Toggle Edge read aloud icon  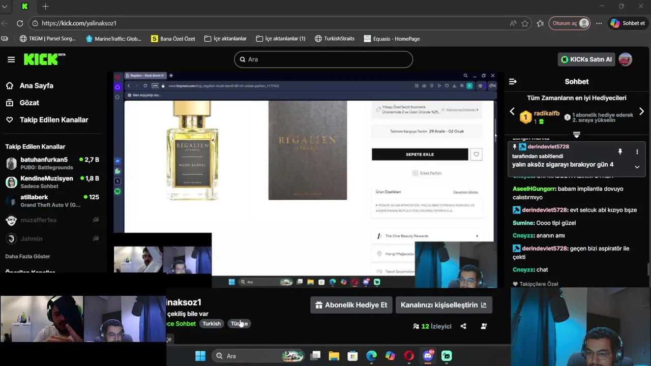point(513,23)
